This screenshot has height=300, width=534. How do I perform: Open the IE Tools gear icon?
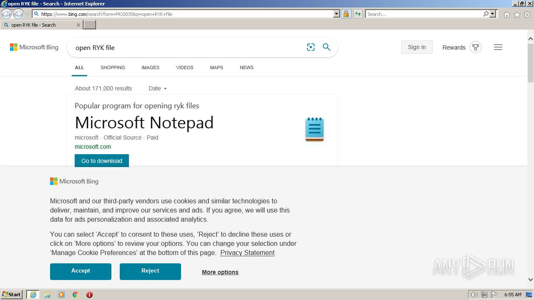pos(527,15)
